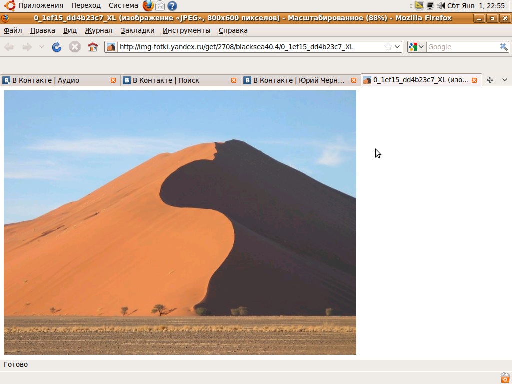This screenshot has width=512, height=384.
Task: Expand the URL bar history dropdown
Action: (x=398, y=47)
